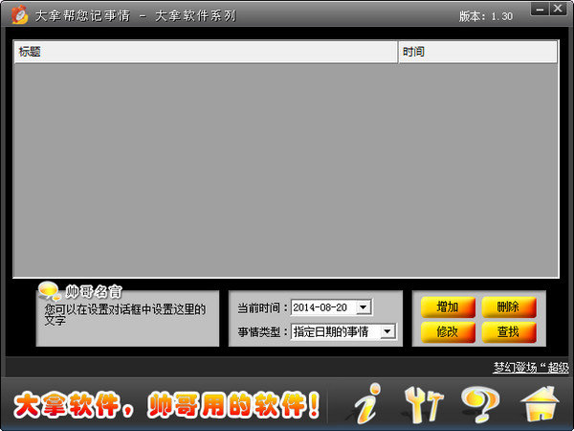The height and width of the screenshot is (431, 574).
Task: Go to homepage via the house icon
Action: pos(540,404)
